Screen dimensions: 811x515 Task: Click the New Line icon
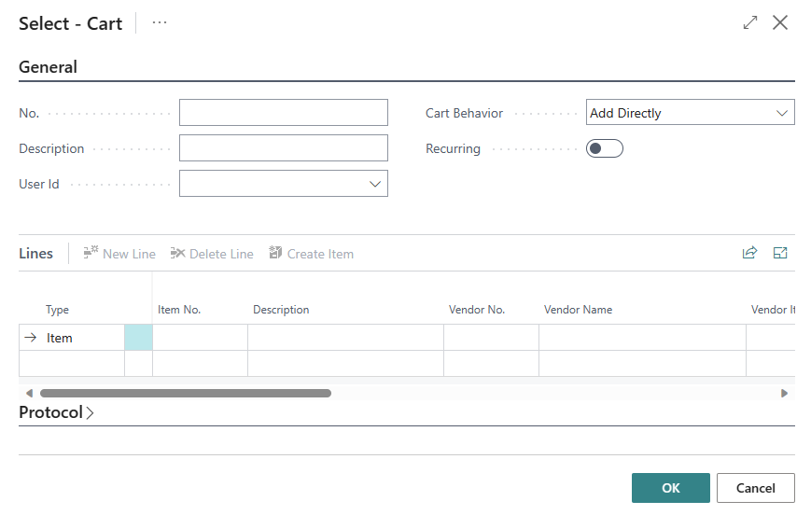pyautogui.click(x=91, y=253)
